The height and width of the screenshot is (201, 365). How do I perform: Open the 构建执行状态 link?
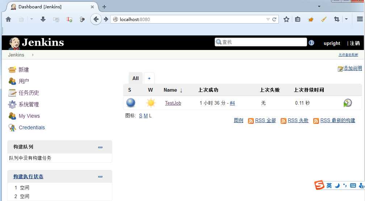pos(28,176)
